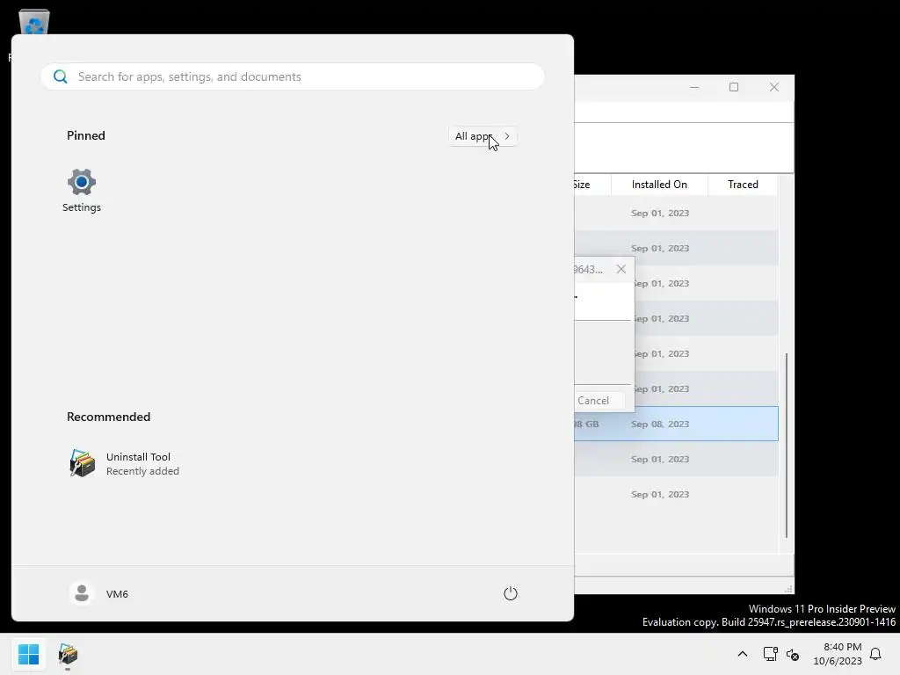Screen dimensions: 900x675
Task: Open the clock showing 8:40 PM
Action: 838,654
